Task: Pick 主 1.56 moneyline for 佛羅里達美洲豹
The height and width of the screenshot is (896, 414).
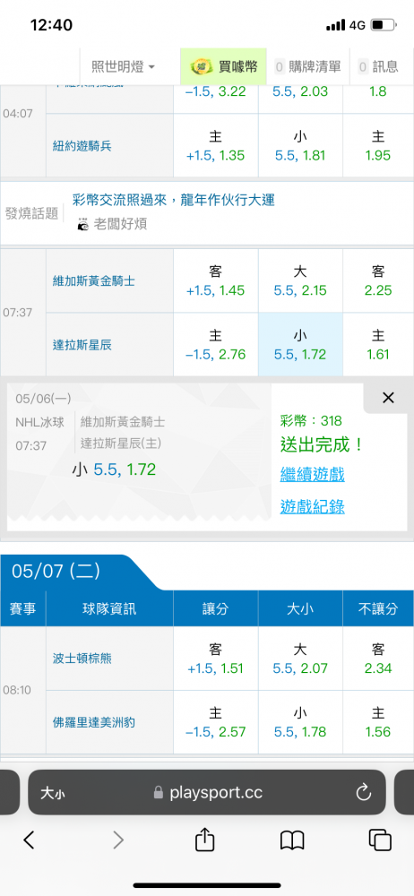Action: [378, 722]
